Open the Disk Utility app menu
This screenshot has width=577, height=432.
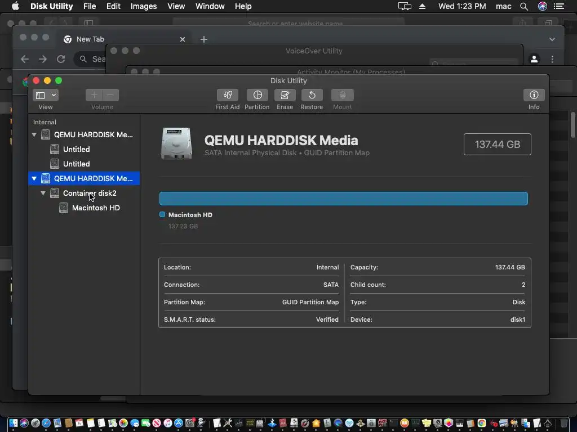tap(51, 6)
